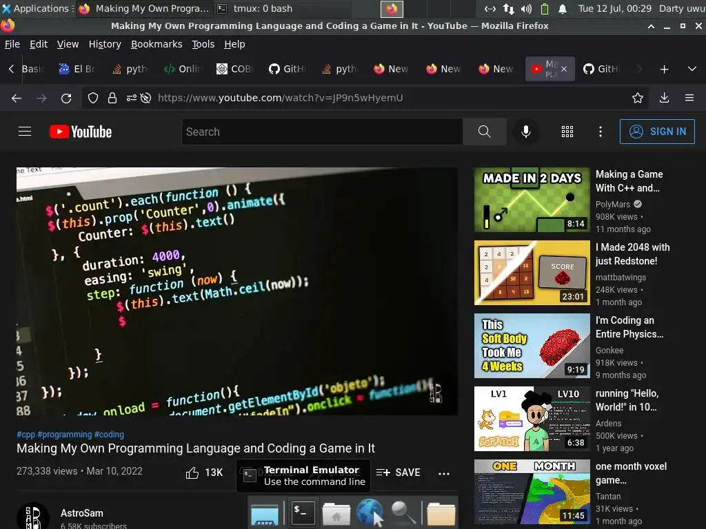Open the volume control in system tray
This screenshot has width=706, height=529.
pyautogui.click(x=526, y=8)
